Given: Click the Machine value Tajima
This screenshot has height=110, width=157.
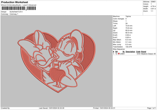Looking at the screenshot, I should [128, 16].
